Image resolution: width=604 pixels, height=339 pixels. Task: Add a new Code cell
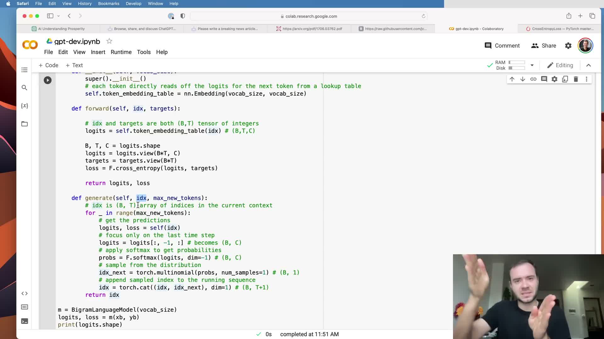(48, 65)
